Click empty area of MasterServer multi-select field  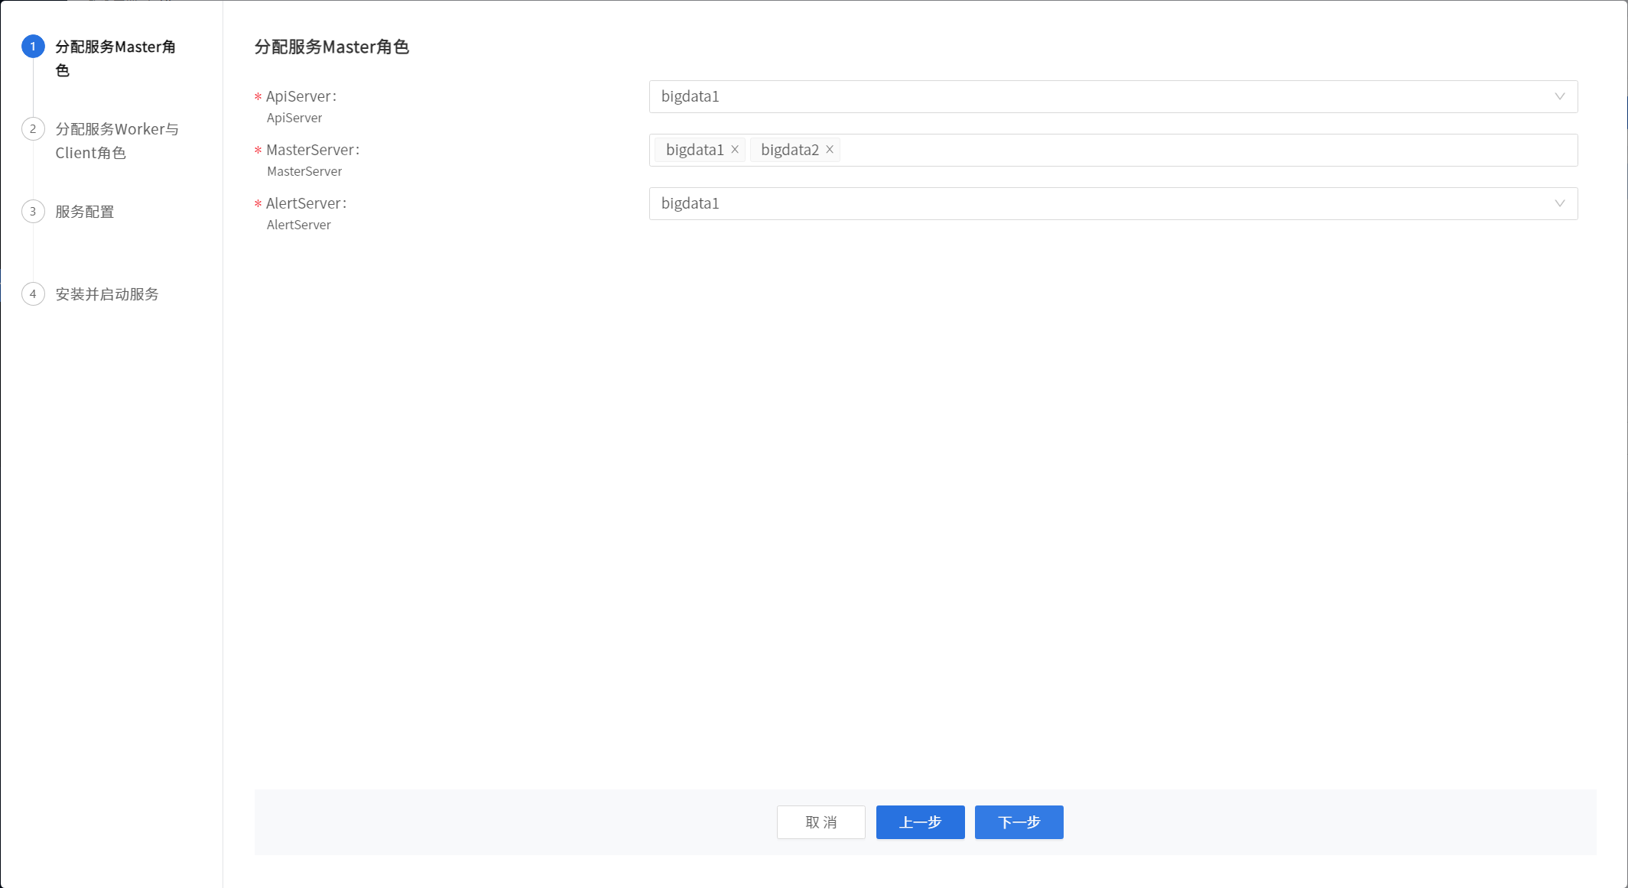click(1208, 151)
